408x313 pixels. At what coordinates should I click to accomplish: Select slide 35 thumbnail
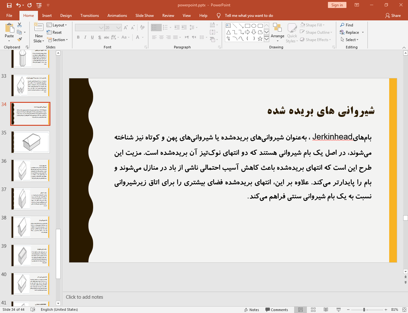[30, 142]
